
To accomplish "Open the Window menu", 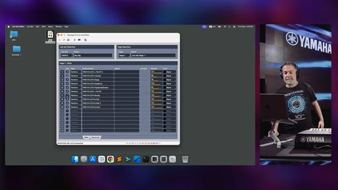I will [59, 27].
